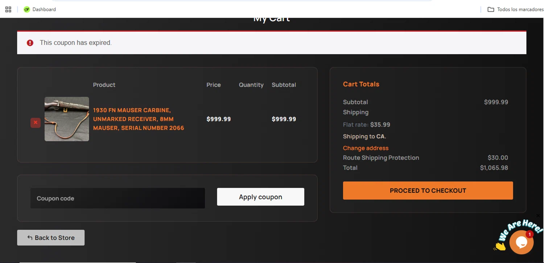Image resolution: width=544 pixels, height=263 pixels.
Task: Remove the Mauser carbine from cart
Action: pyautogui.click(x=36, y=123)
